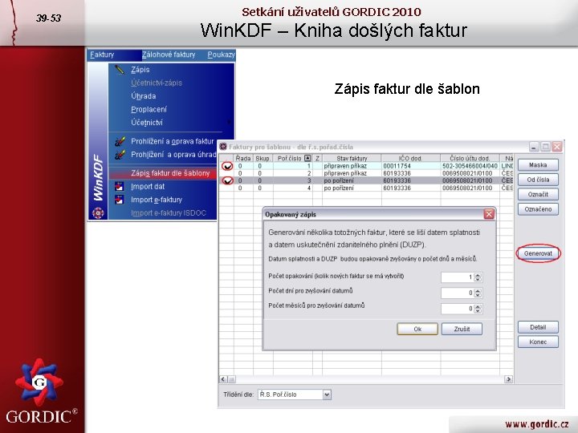Screen dimensions: 578x433
Task: Click the GORDIC logo on the slide
Action: pyautogui.click(x=41, y=391)
